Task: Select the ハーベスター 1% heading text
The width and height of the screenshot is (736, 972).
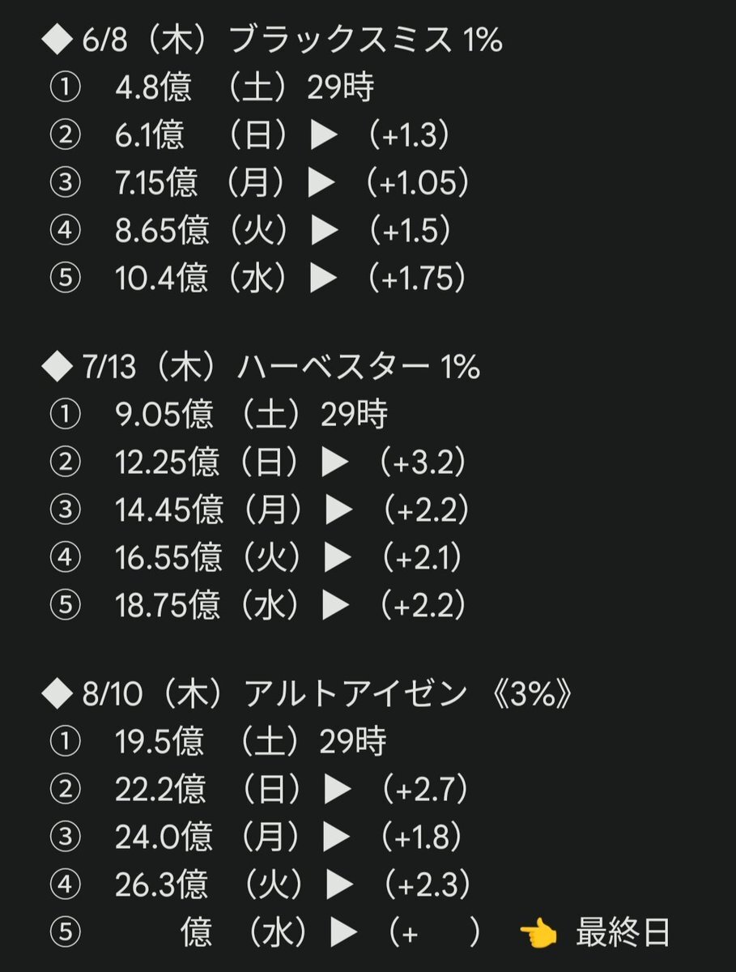Action: click(x=359, y=369)
